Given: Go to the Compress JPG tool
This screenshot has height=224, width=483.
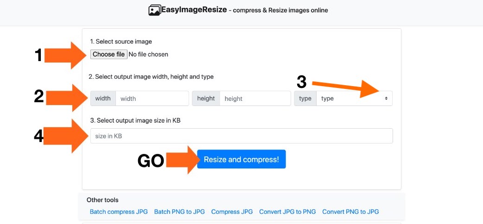Looking at the screenshot, I should coord(232,212).
